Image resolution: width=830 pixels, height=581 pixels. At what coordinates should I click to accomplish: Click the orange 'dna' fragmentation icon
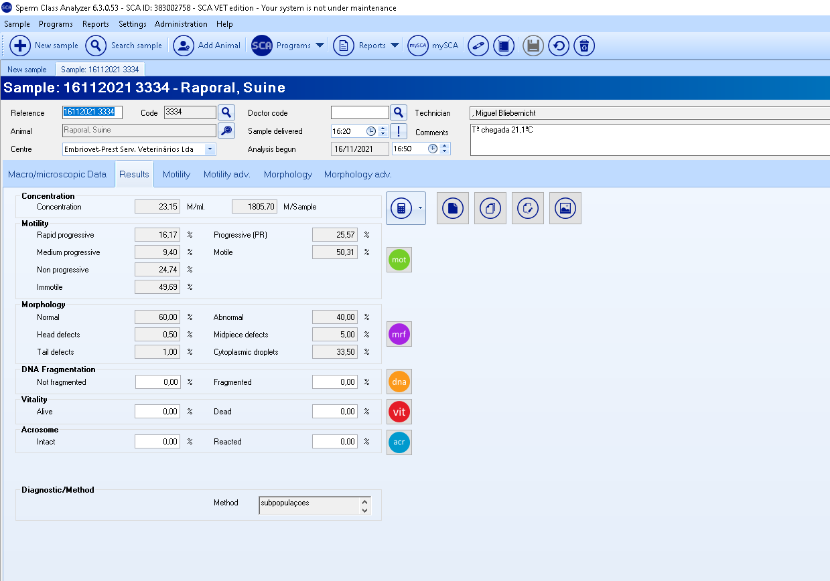coord(399,382)
